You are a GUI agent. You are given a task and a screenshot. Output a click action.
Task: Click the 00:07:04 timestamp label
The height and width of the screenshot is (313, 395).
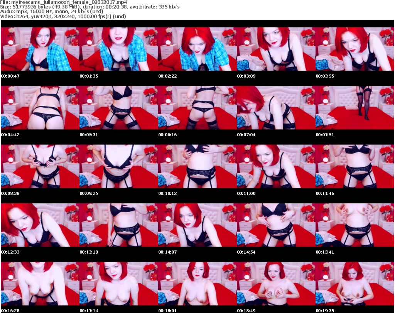click(246, 135)
